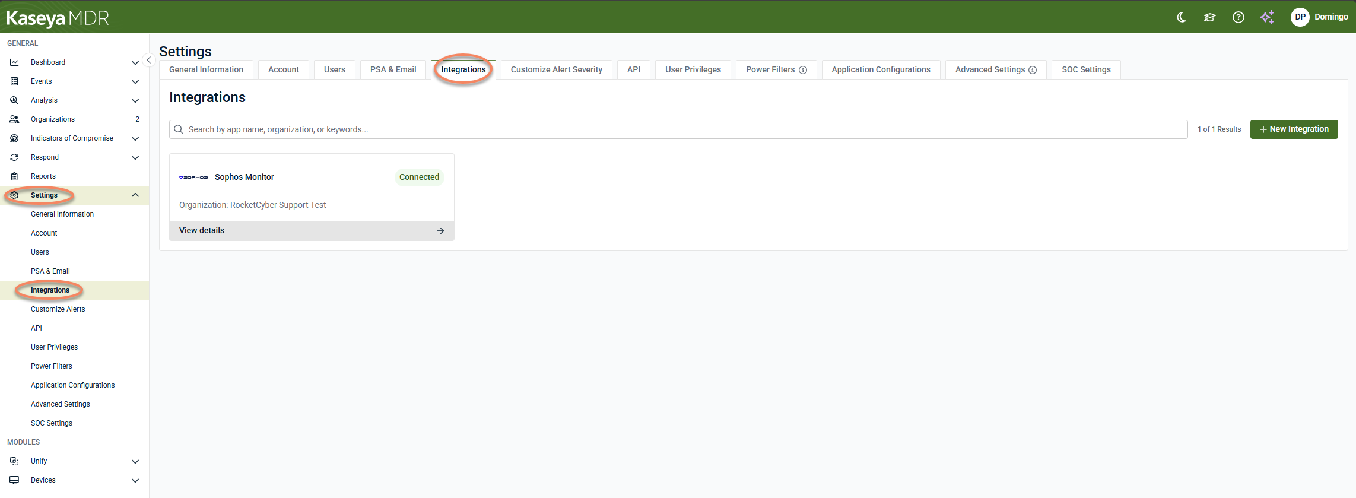1356x498 pixels.
Task: Expand the Unify module chevron
Action: 135,461
